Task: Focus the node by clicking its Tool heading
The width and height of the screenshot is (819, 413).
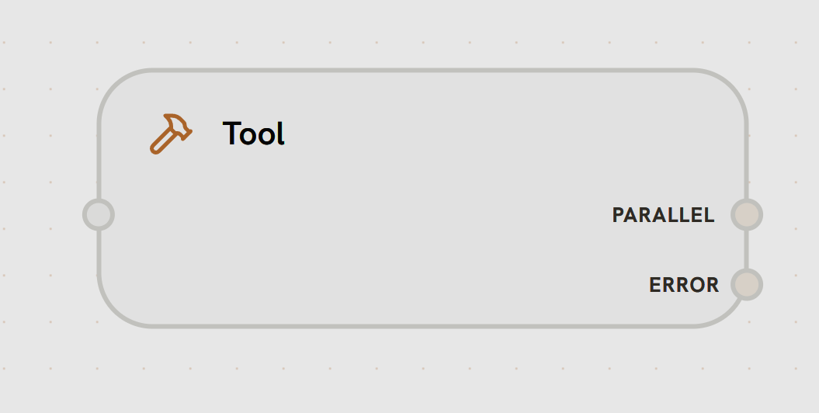Action: (254, 134)
